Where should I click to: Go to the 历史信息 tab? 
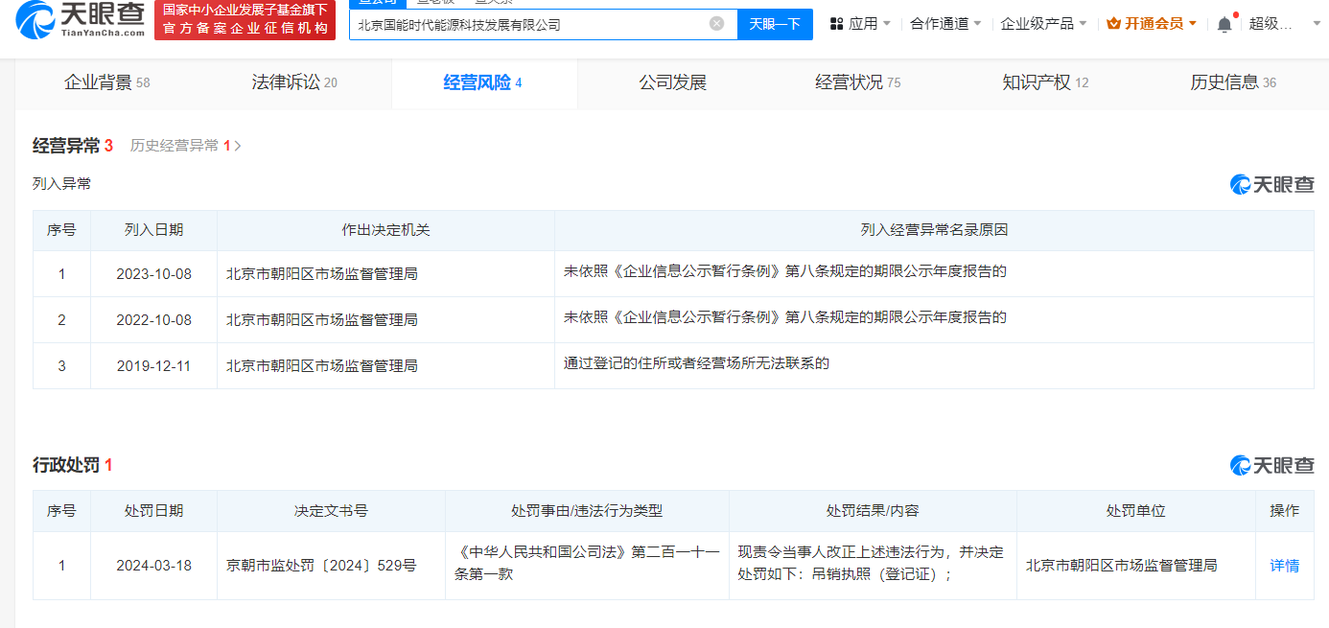pyautogui.click(x=1232, y=82)
